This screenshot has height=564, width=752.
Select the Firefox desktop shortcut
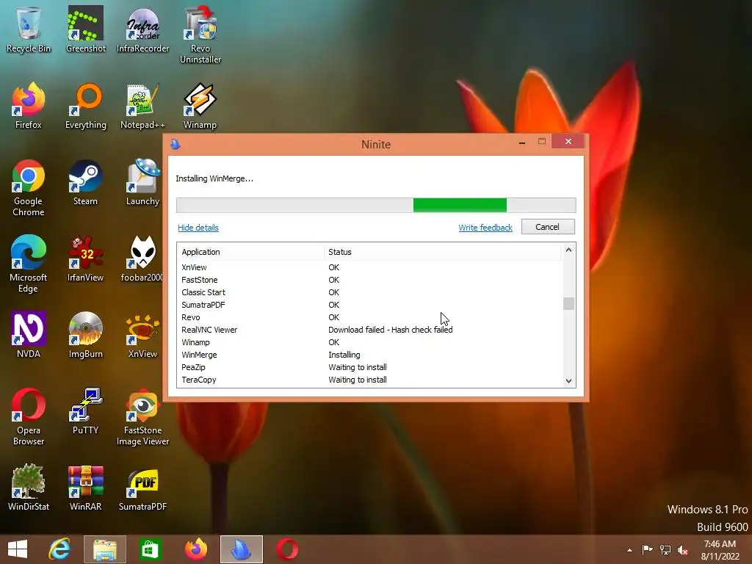click(x=29, y=106)
